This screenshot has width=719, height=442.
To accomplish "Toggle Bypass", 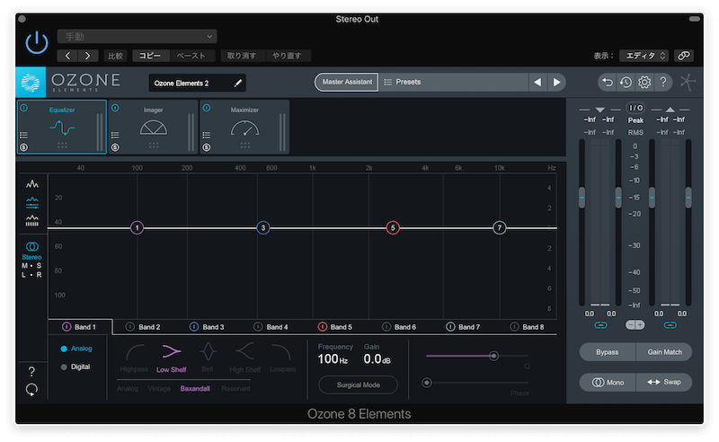I will [608, 352].
